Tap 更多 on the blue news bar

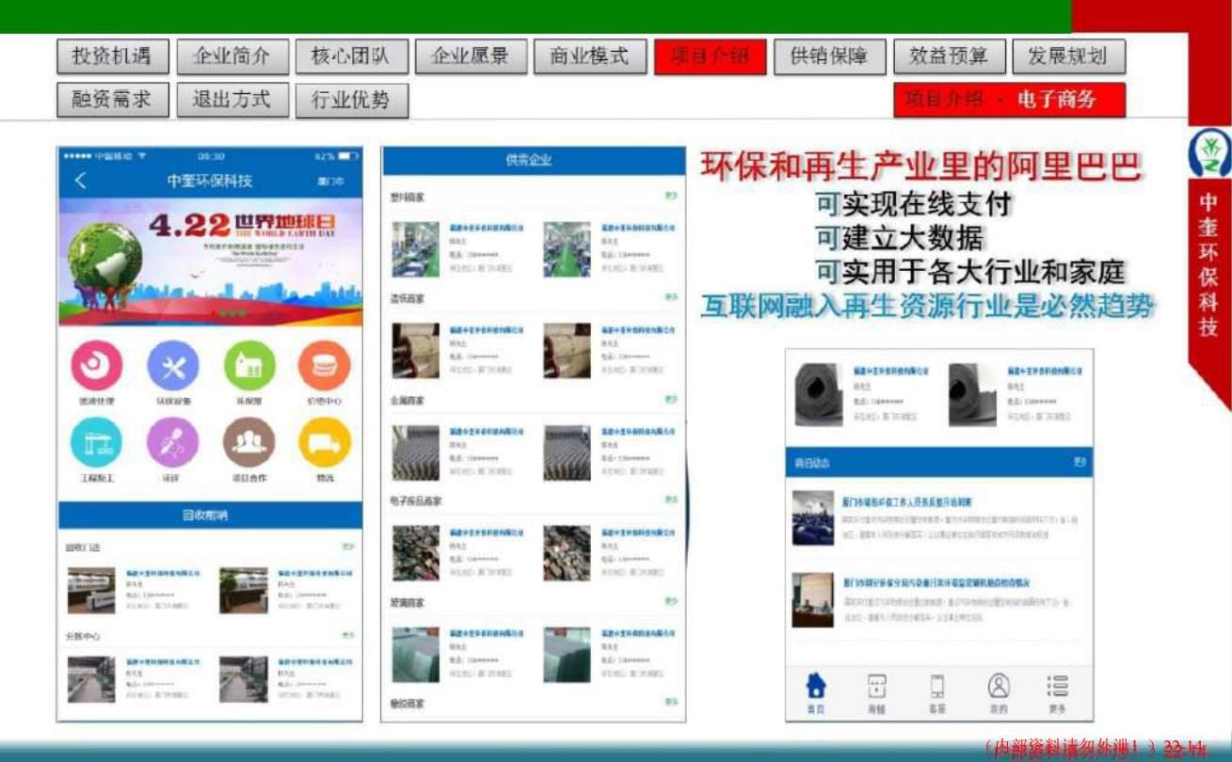click(x=1080, y=463)
